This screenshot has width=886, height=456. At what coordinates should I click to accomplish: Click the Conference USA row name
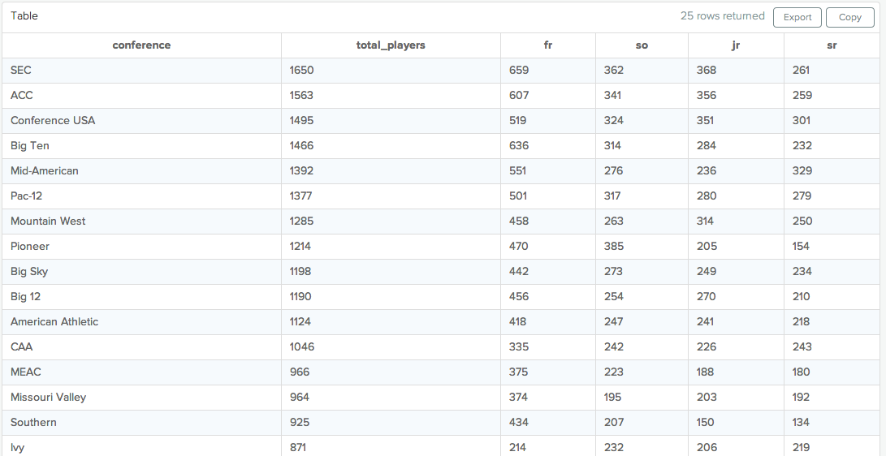[x=53, y=121]
